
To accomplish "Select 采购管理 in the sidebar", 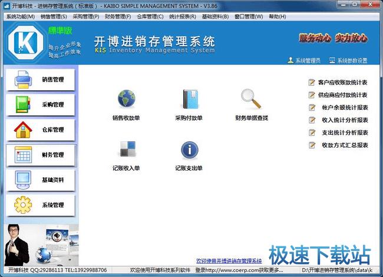I will 41,105.
